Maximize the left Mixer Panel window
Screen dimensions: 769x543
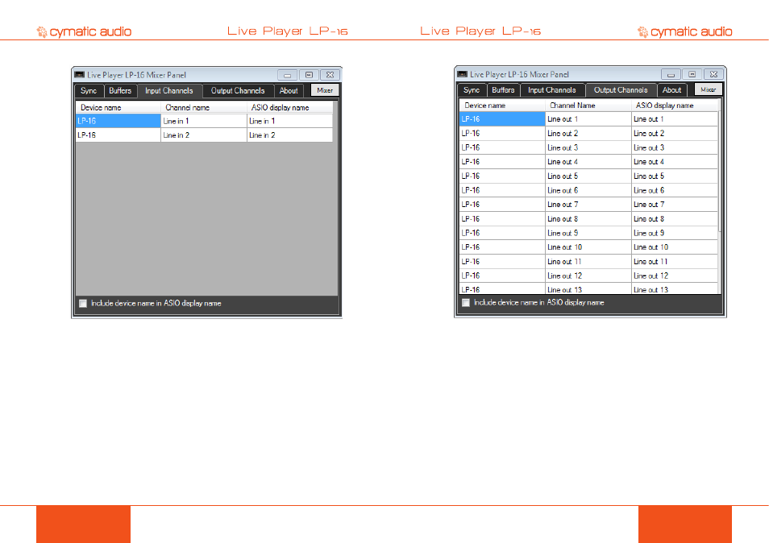coord(309,75)
